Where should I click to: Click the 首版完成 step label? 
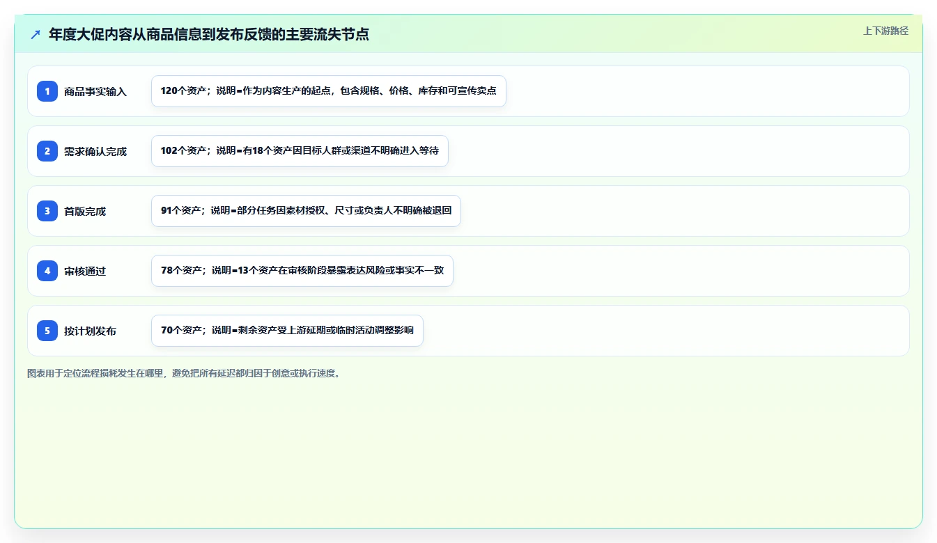(x=85, y=211)
